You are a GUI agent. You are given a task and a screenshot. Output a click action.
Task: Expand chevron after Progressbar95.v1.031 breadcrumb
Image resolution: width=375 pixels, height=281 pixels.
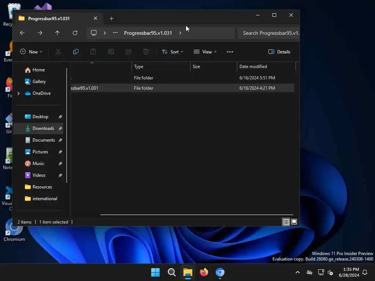tap(180, 33)
